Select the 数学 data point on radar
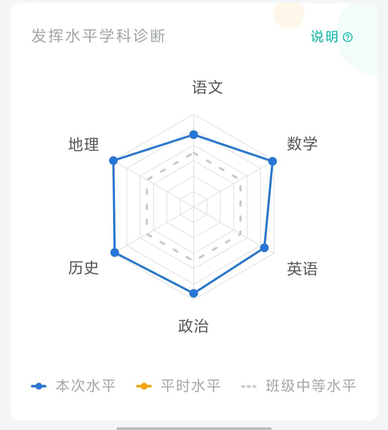The width and height of the screenshot is (388, 430). tap(272, 161)
